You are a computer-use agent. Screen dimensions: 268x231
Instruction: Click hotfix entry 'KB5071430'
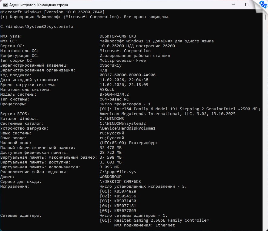click(x=125, y=201)
